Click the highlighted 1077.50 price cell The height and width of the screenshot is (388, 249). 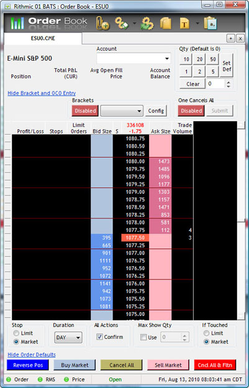[135, 238]
